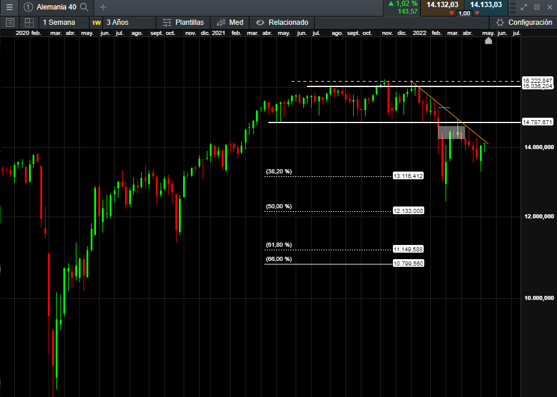Click the circled number 1 icon

click(x=28, y=7)
